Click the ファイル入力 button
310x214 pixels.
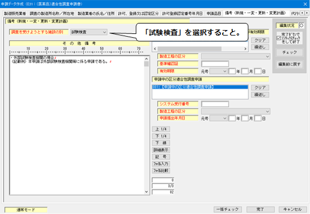point(161,164)
